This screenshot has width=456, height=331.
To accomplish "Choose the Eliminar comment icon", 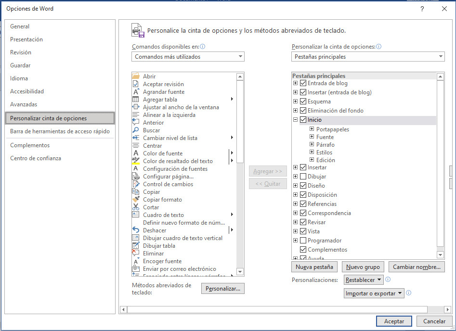I will (136, 254).
